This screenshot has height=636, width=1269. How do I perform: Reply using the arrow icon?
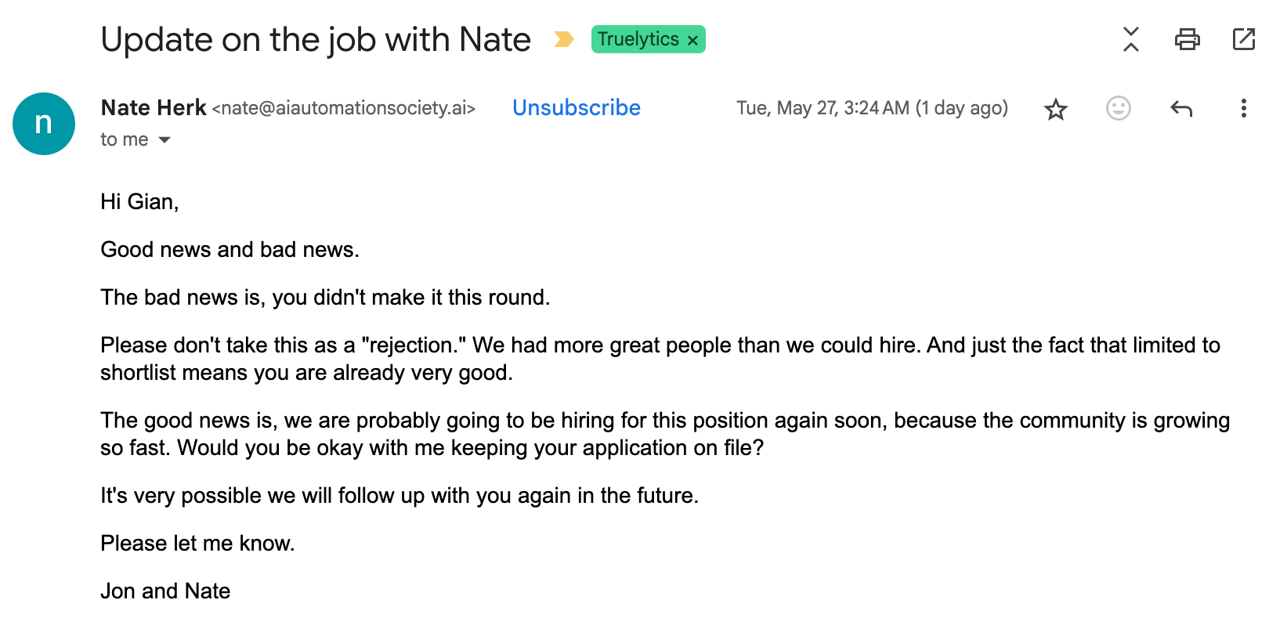pyautogui.click(x=1181, y=109)
